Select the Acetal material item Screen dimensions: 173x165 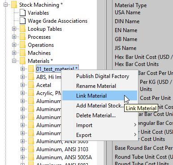(44, 85)
